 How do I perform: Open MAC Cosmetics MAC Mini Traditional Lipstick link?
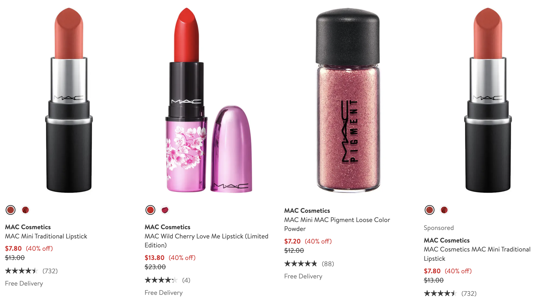pos(477,254)
